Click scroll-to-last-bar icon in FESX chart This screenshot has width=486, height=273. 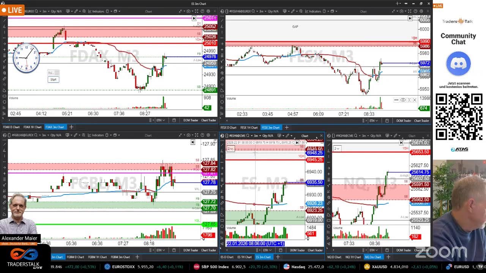pos(410,18)
